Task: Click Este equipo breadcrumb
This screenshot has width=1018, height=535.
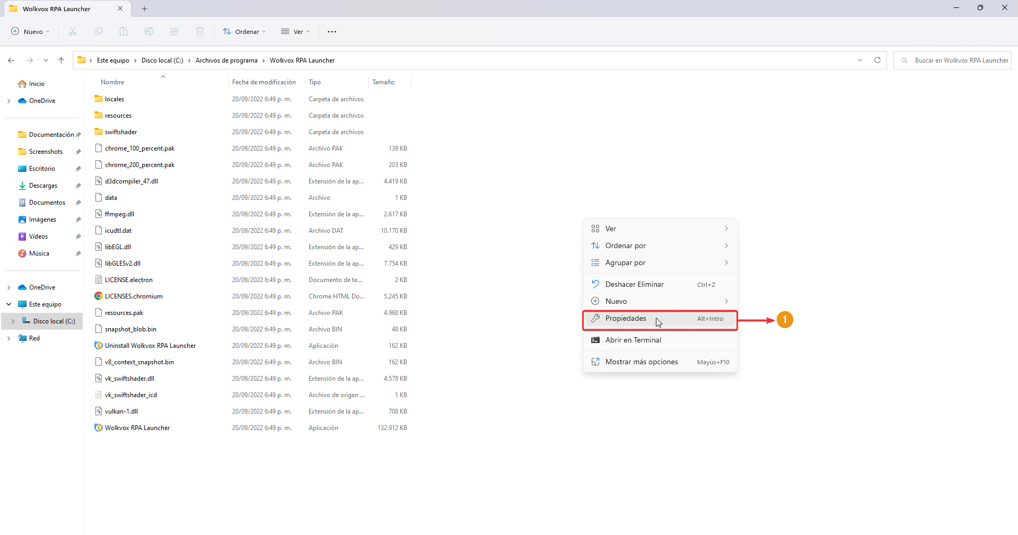Action: coord(113,60)
